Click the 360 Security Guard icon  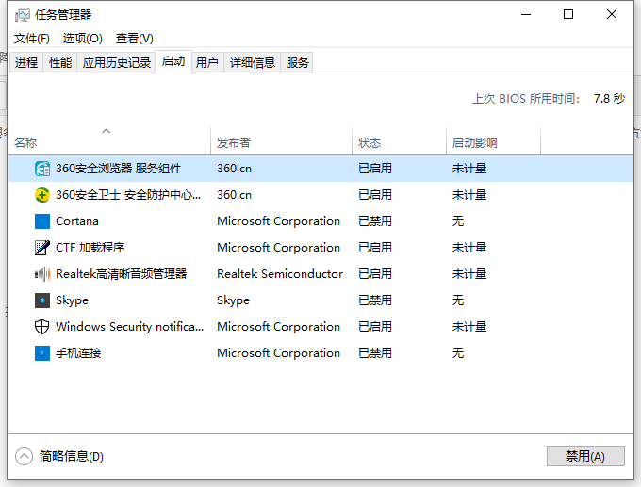pyautogui.click(x=41, y=195)
